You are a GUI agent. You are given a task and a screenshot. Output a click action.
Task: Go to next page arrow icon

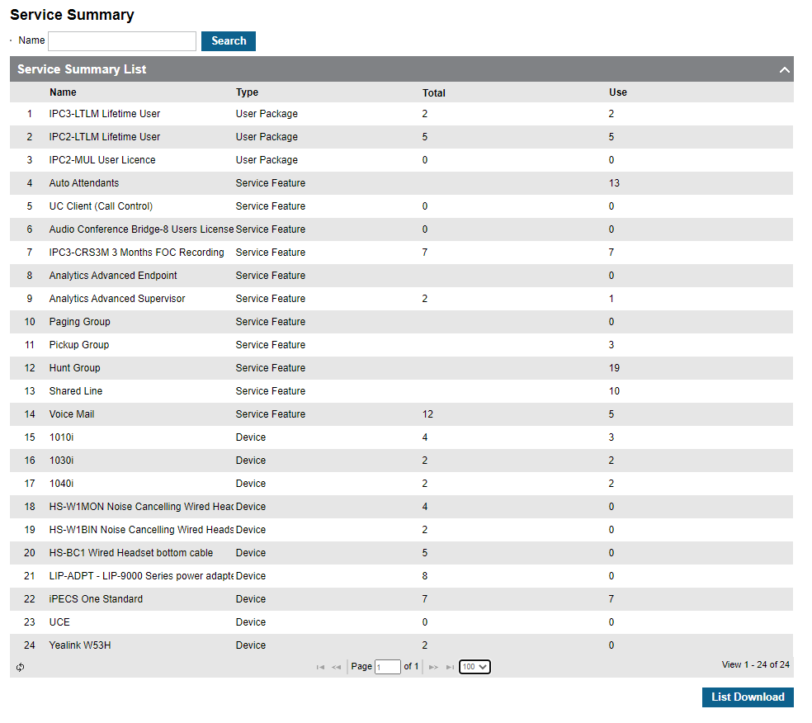coord(433,667)
